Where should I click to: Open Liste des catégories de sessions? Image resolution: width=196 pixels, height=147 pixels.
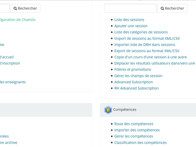click(x=141, y=32)
